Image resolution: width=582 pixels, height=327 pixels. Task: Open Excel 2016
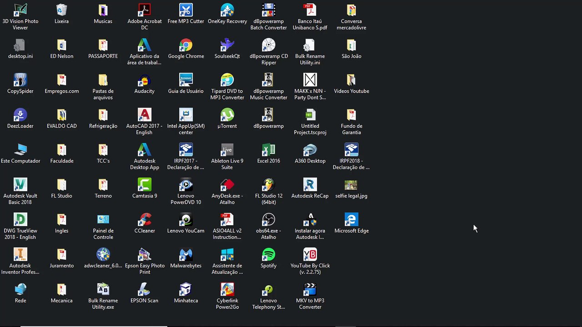[x=269, y=150]
